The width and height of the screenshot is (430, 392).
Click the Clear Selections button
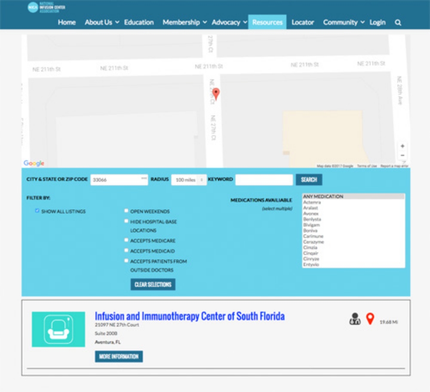[x=153, y=285]
